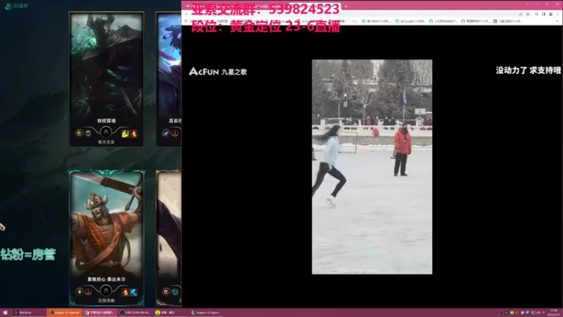
Task: Switch to WeGame in taskbar
Action: click(28, 313)
